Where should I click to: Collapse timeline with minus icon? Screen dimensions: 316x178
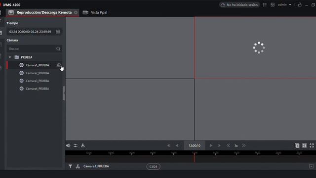point(312,166)
